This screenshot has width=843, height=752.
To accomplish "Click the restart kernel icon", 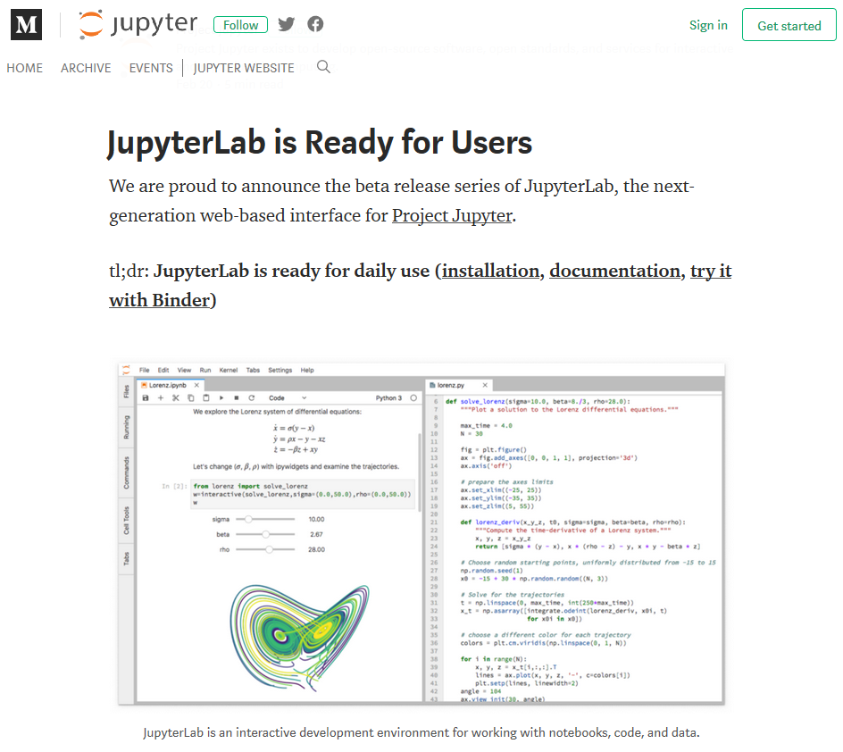I will click(251, 398).
